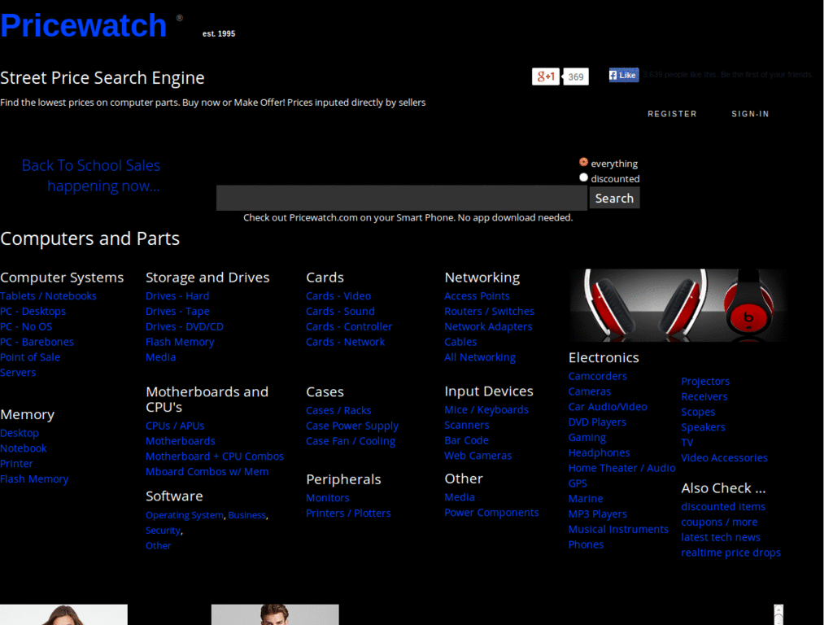
Task: Click the red headphones banner image
Action: (x=679, y=305)
